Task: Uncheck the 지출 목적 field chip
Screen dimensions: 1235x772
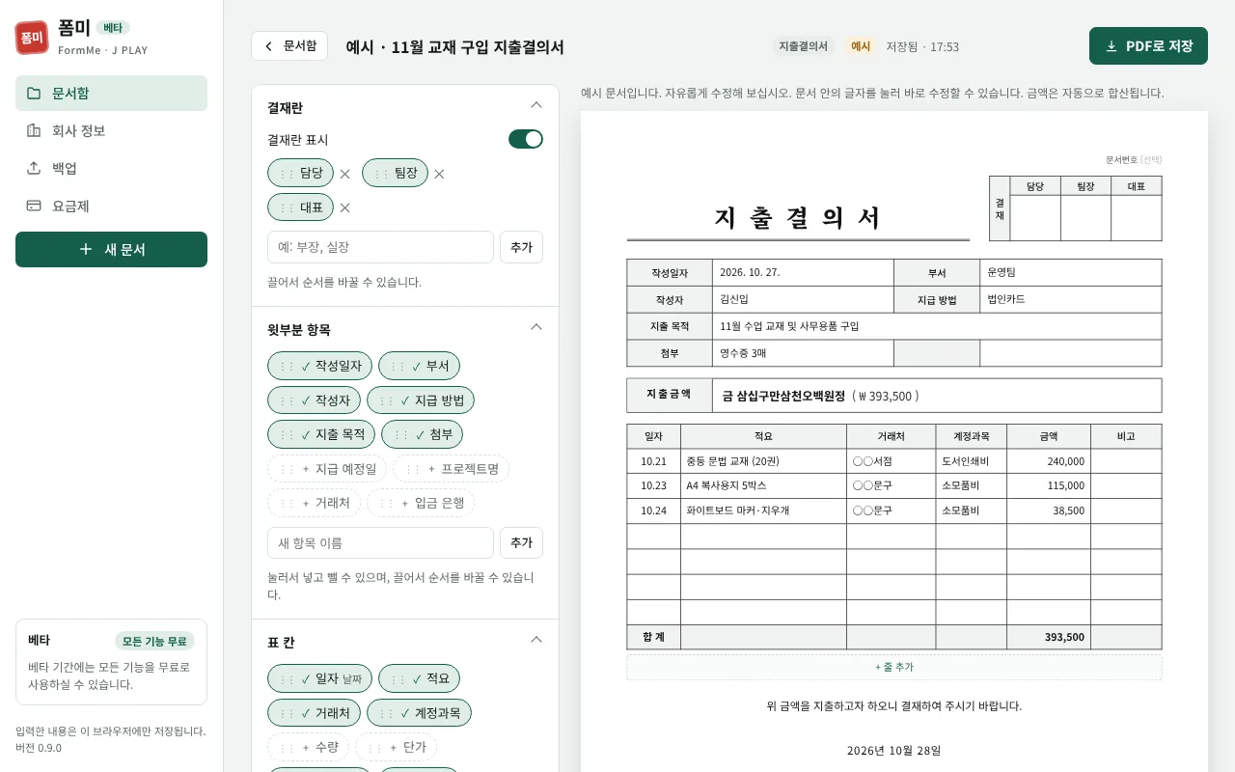Action: [321, 434]
